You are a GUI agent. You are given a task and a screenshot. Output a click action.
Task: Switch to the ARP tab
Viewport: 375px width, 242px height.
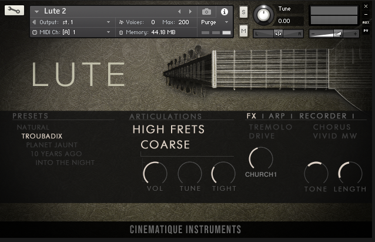(x=277, y=116)
